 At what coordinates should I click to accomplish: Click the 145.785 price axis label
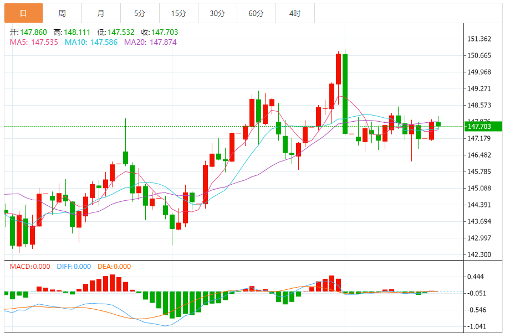(x=480, y=171)
